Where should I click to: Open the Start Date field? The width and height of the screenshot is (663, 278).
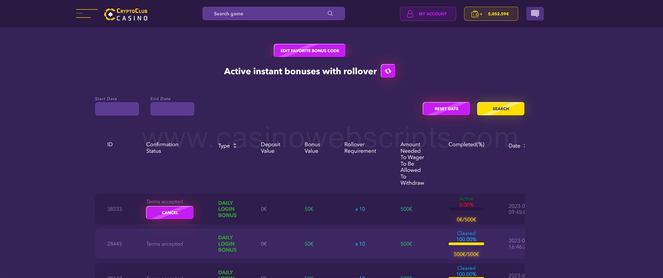117,109
